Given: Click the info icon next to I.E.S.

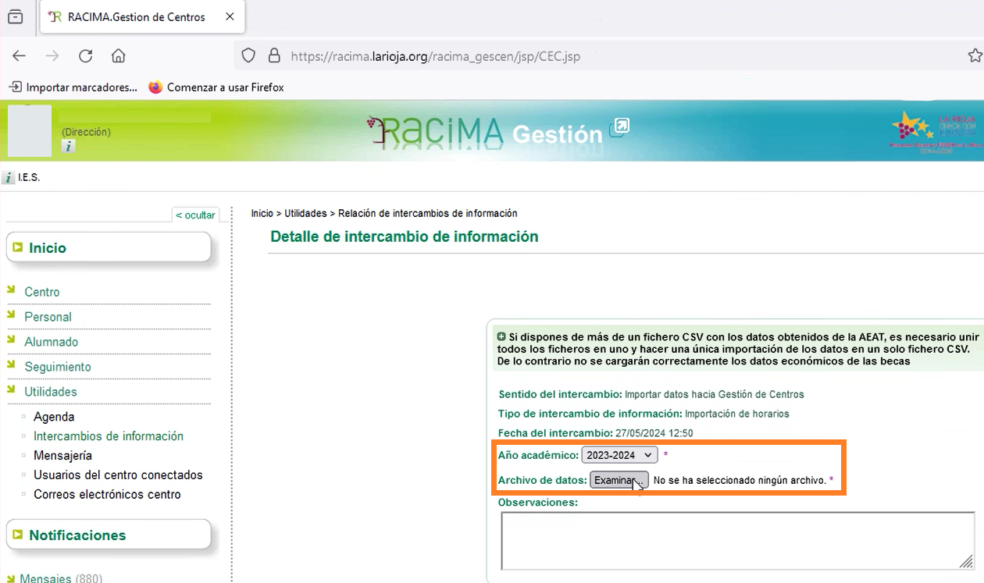Looking at the screenshot, I should pyautogui.click(x=9, y=178).
